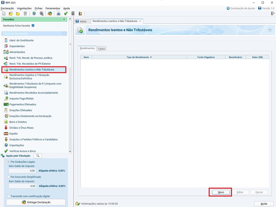Click the green checkmark verify toolbar icon
This screenshot has width=276, height=207.
pos(66,13)
